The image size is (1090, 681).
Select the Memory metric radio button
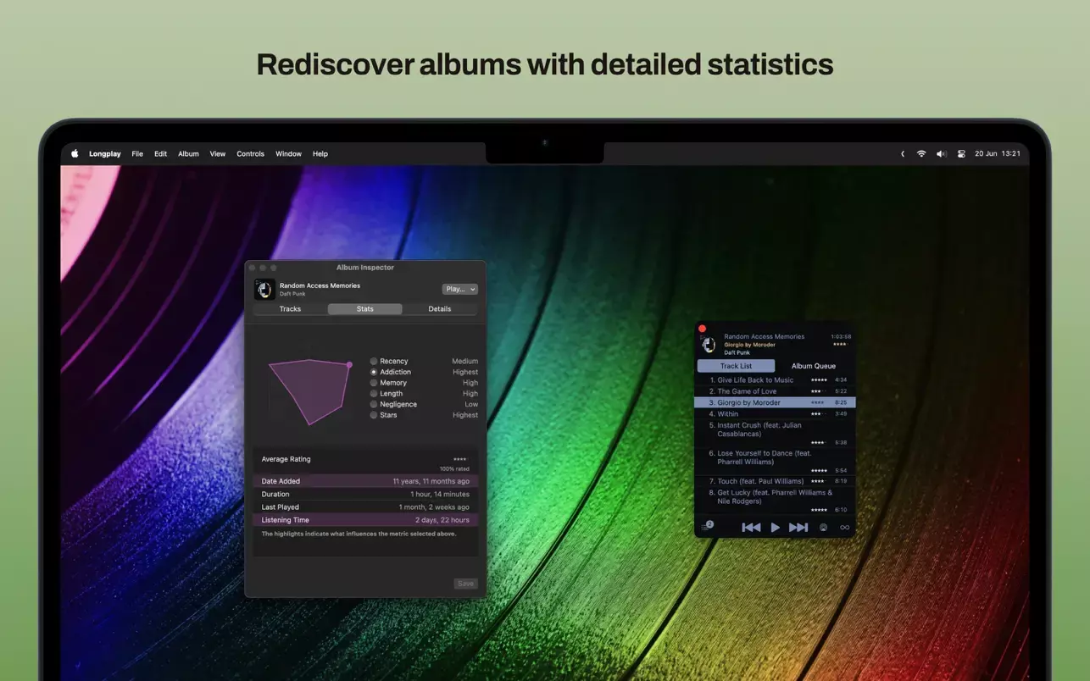[374, 383]
